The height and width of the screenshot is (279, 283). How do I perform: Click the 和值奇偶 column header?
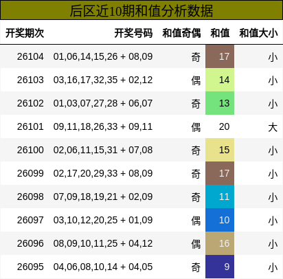point(181,33)
